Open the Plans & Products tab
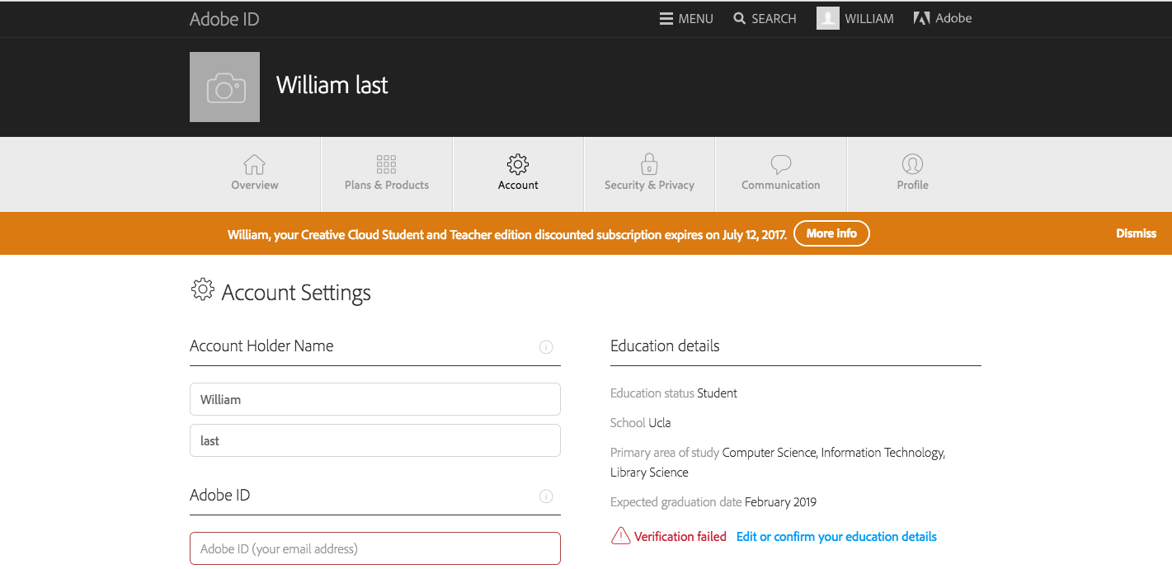Viewport: 1172px width, 569px height. 387,174
